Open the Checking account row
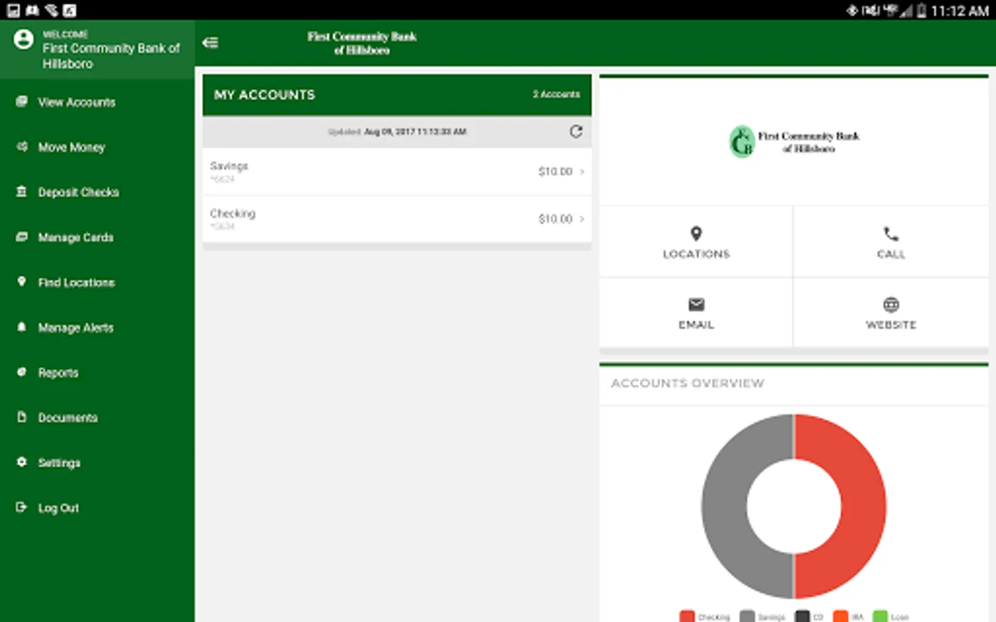Screen dimensions: 996x622 point(397,219)
